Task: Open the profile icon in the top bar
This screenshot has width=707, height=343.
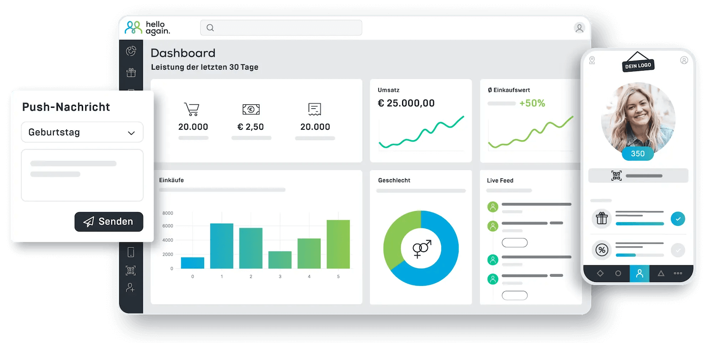Action: (x=579, y=28)
